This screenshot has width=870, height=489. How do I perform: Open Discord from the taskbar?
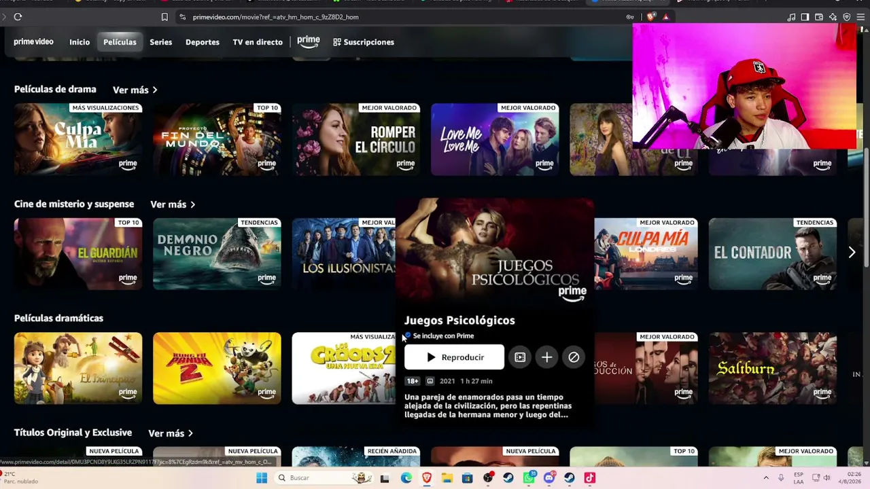click(x=549, y=478)
